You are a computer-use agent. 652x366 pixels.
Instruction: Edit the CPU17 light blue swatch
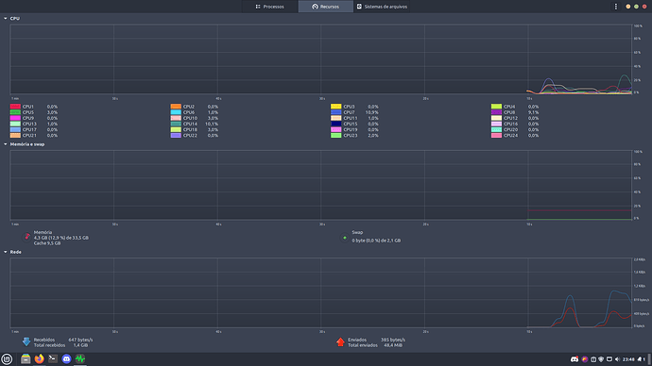tap(15, 130)
